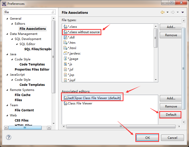Open the help question mark icon
The image size is (189, 147).
click(x=9, y=137)
